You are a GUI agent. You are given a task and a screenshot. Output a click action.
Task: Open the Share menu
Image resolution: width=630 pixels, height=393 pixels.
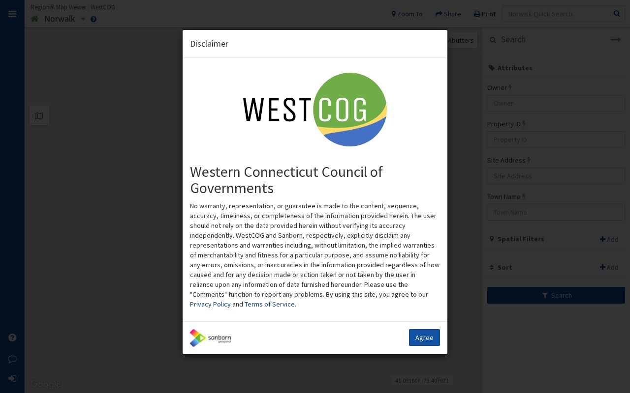coord(448,14)
